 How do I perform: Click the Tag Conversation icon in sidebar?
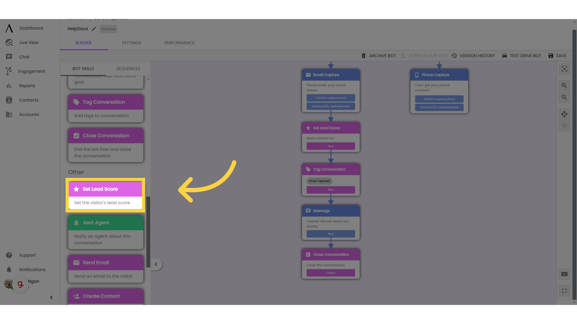click(x=76, y=102)
